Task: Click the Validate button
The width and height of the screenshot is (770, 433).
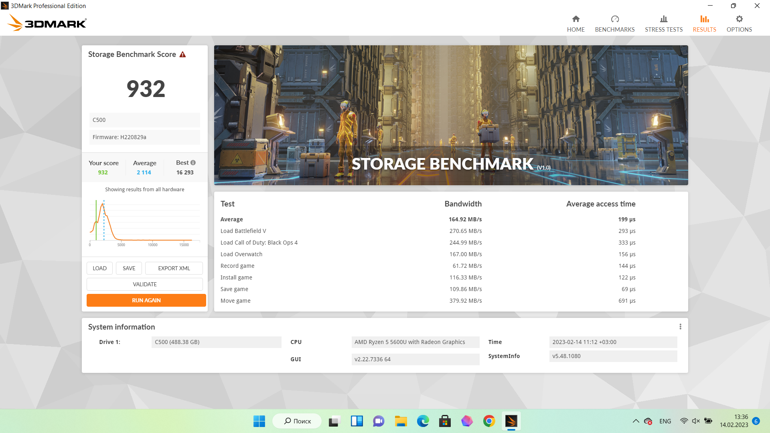Action: (144, 284)
